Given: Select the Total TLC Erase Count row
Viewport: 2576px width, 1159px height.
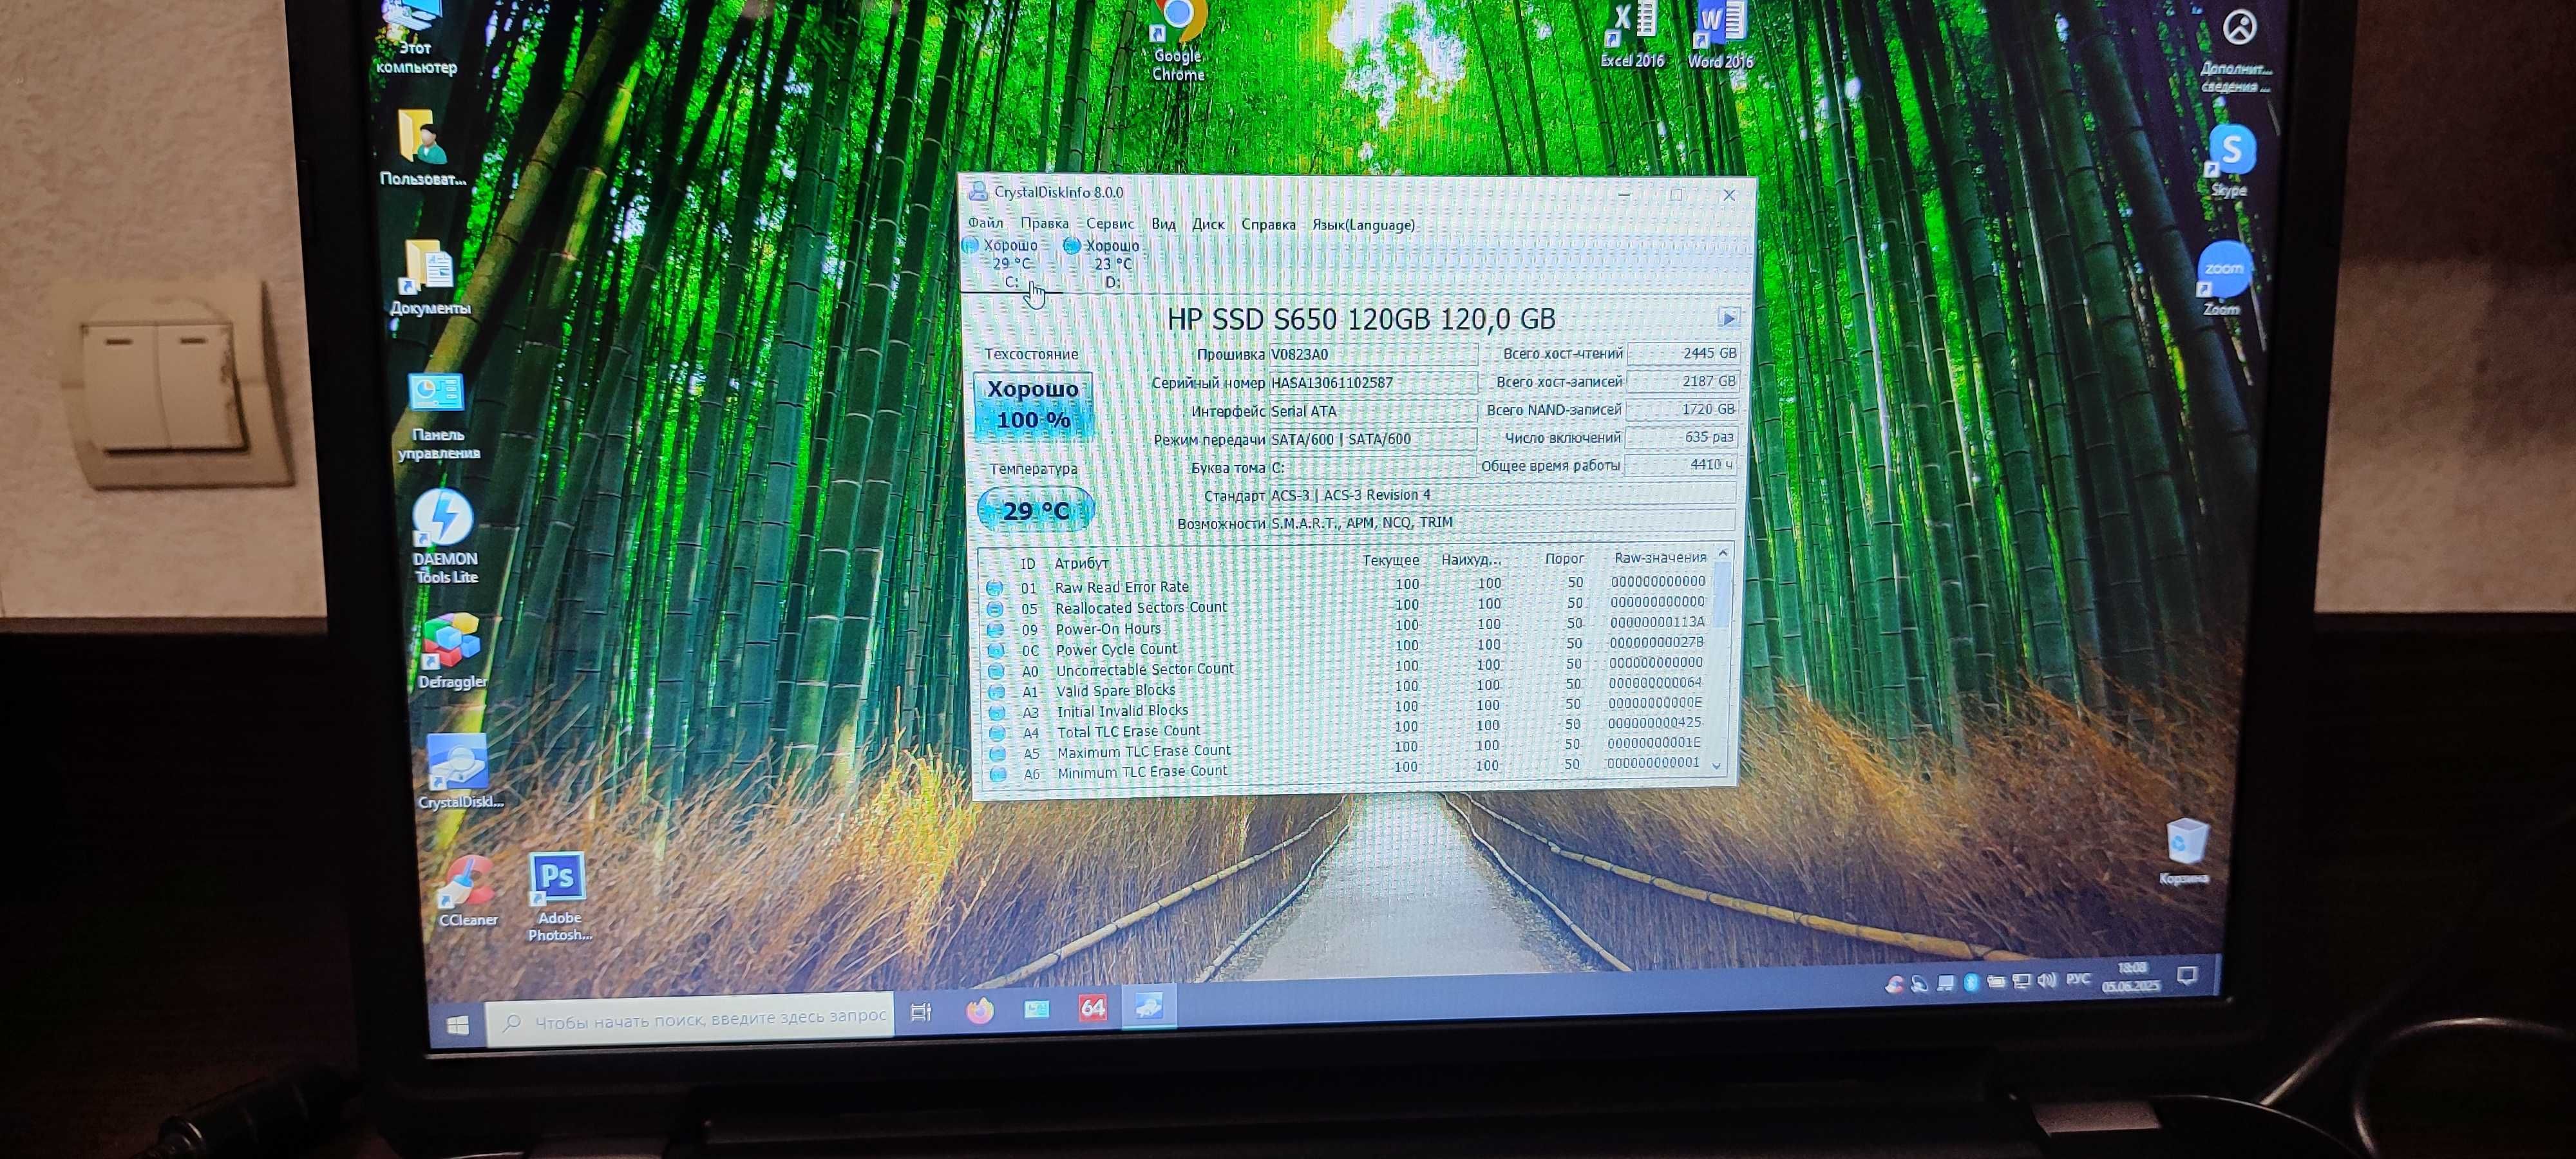Looking at the screenshot, I should (x=1348, y=728).
